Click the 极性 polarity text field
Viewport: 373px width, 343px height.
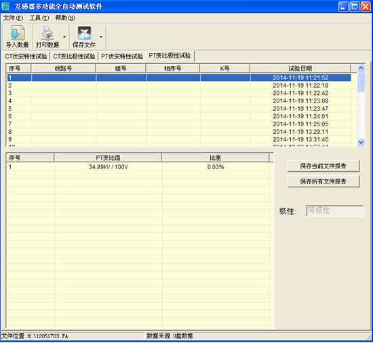[x=335, y=211]
